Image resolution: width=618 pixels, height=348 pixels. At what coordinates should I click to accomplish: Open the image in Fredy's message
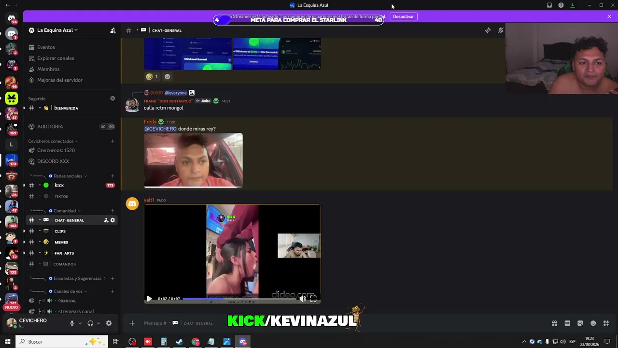coord(193,160)
